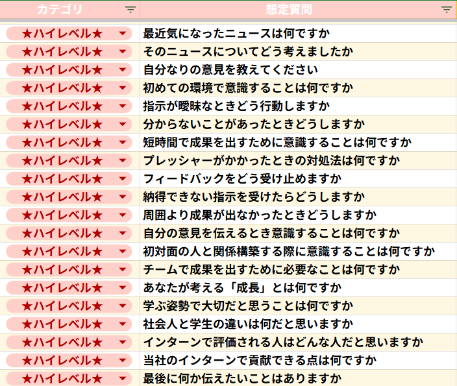Open the filter icon in the 想定質問 header
This screenshot has height=386, width=457.
(446, 10)
